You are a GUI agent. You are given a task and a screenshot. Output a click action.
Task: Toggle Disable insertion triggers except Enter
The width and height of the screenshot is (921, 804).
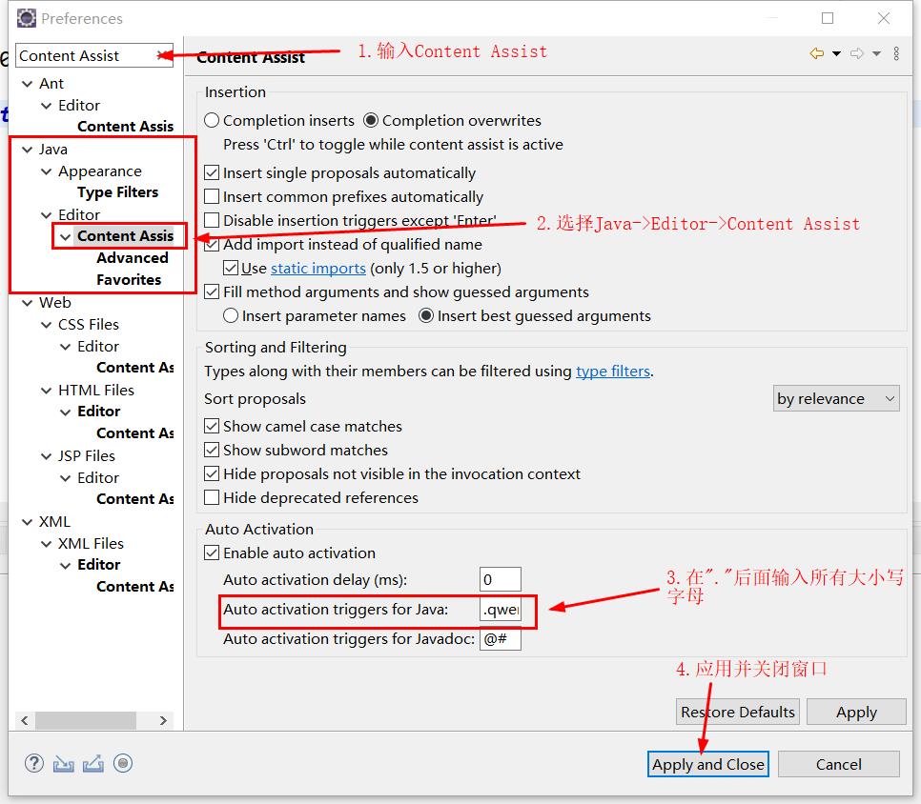point(212,220)
